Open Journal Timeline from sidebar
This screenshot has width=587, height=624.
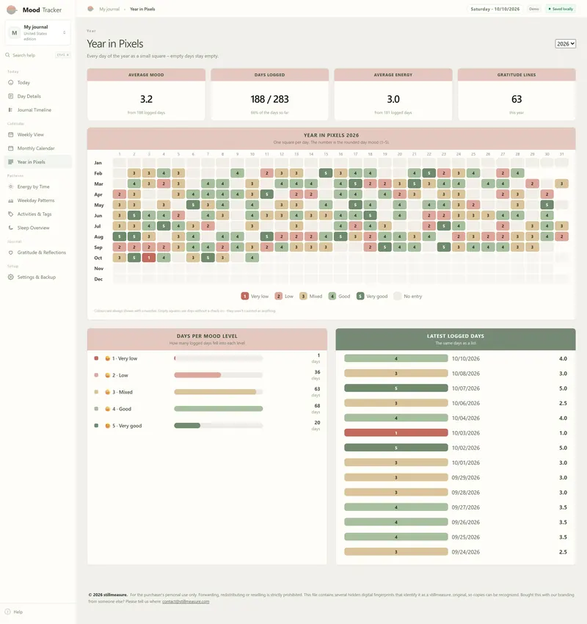[x=39, y=110]
